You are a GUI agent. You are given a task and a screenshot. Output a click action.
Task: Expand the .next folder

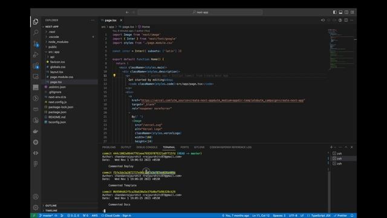52,32
